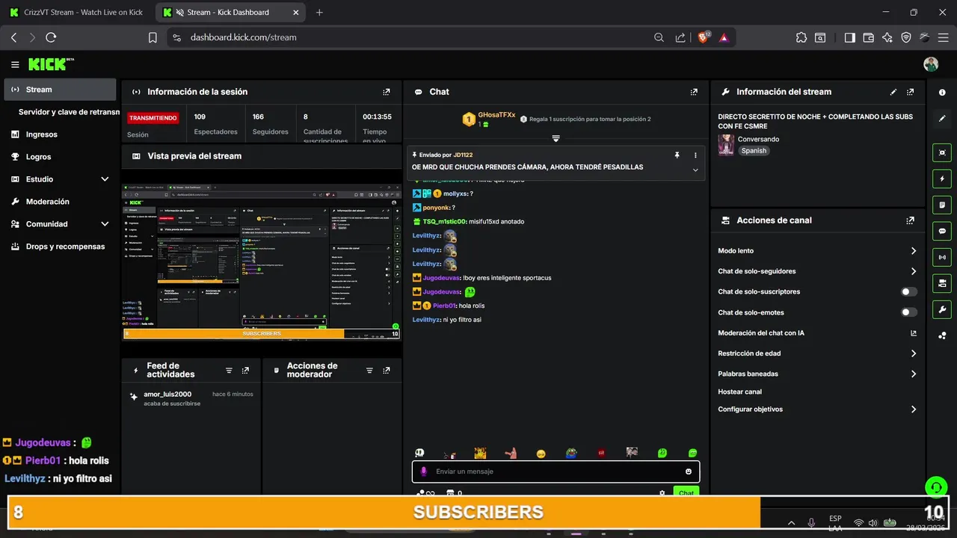Toggle the stream info wrench widget in sidebar
Image resolution: width=957 pixels, height=538 pixels.
(x=942, y=309)
